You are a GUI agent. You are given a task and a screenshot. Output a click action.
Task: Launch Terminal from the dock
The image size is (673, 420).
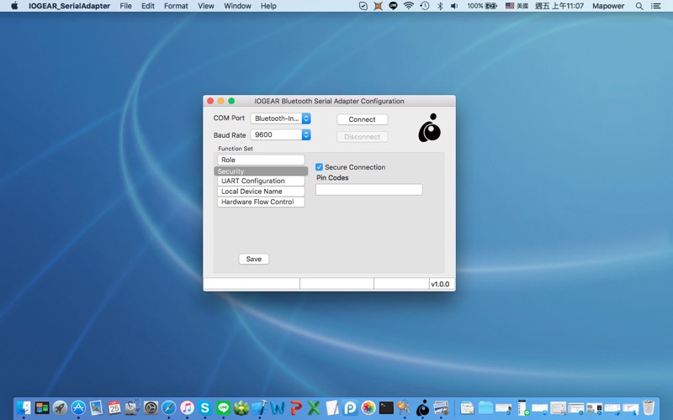tap(386, 407)
